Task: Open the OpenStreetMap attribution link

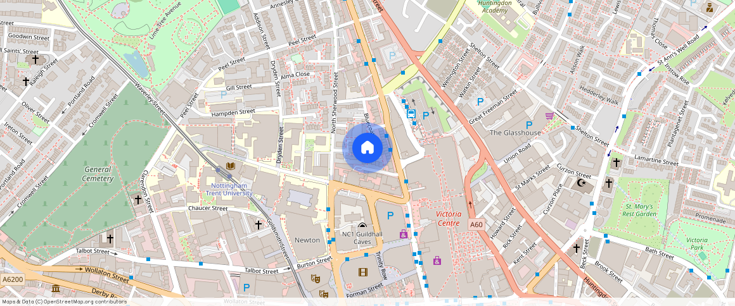Action: 63,302
